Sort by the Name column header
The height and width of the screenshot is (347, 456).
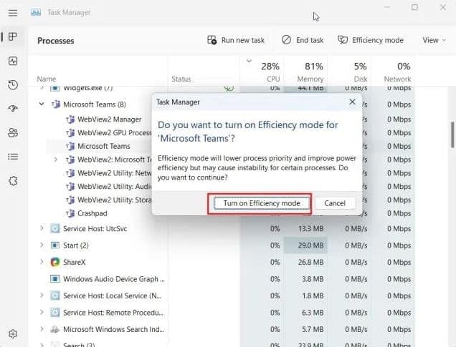pyautogui.click(x=47, y=79)
